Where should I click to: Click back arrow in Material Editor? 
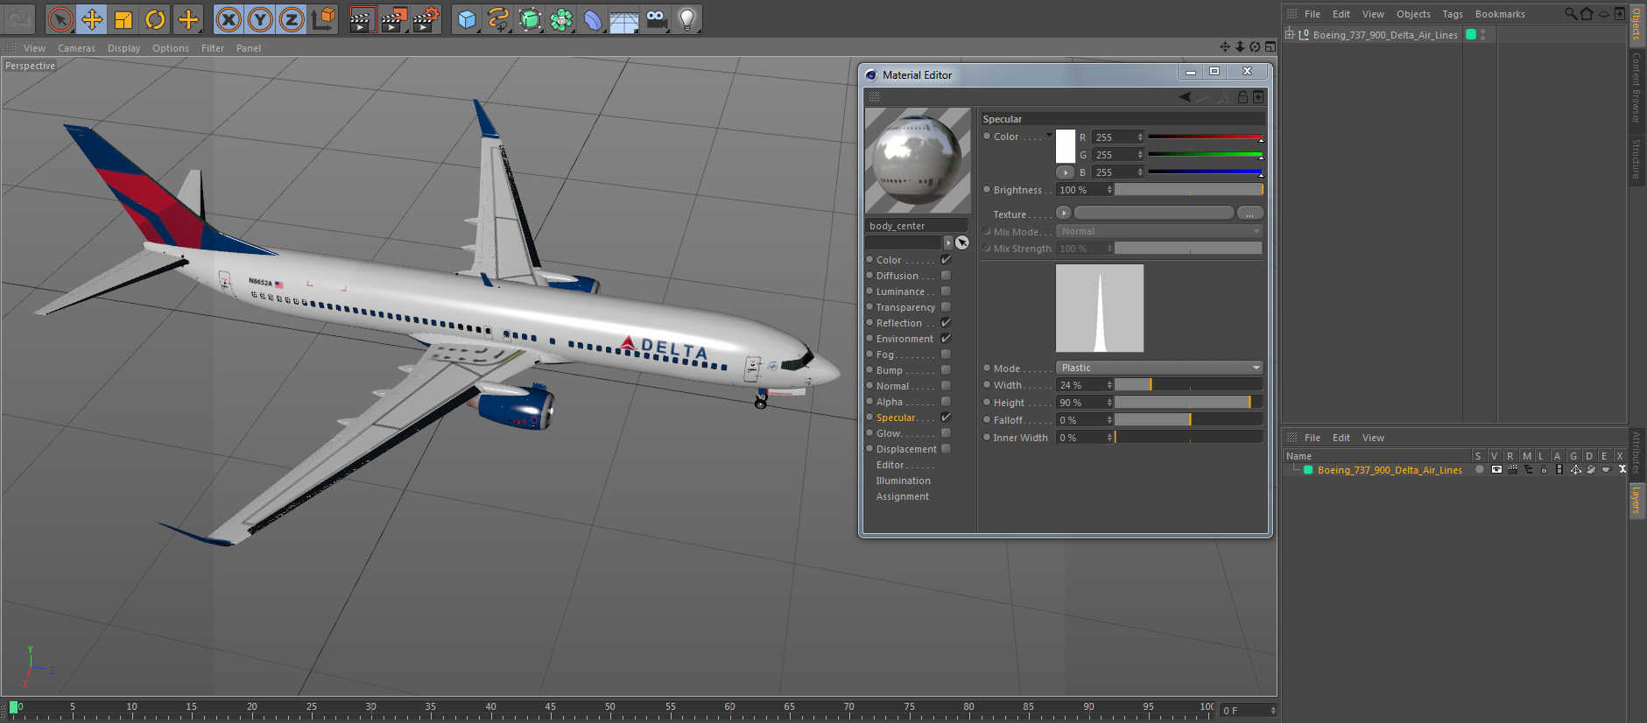pyautogui.click(x=1185, y=97)
